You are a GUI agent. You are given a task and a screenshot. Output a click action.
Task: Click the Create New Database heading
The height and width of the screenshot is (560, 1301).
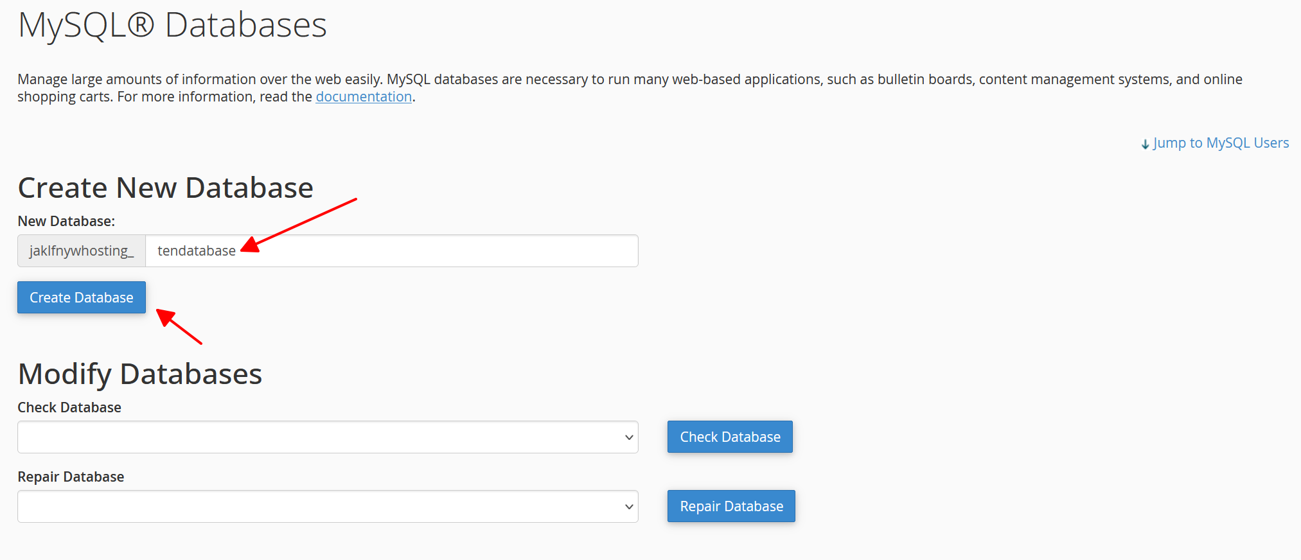[x=166, y=188]
